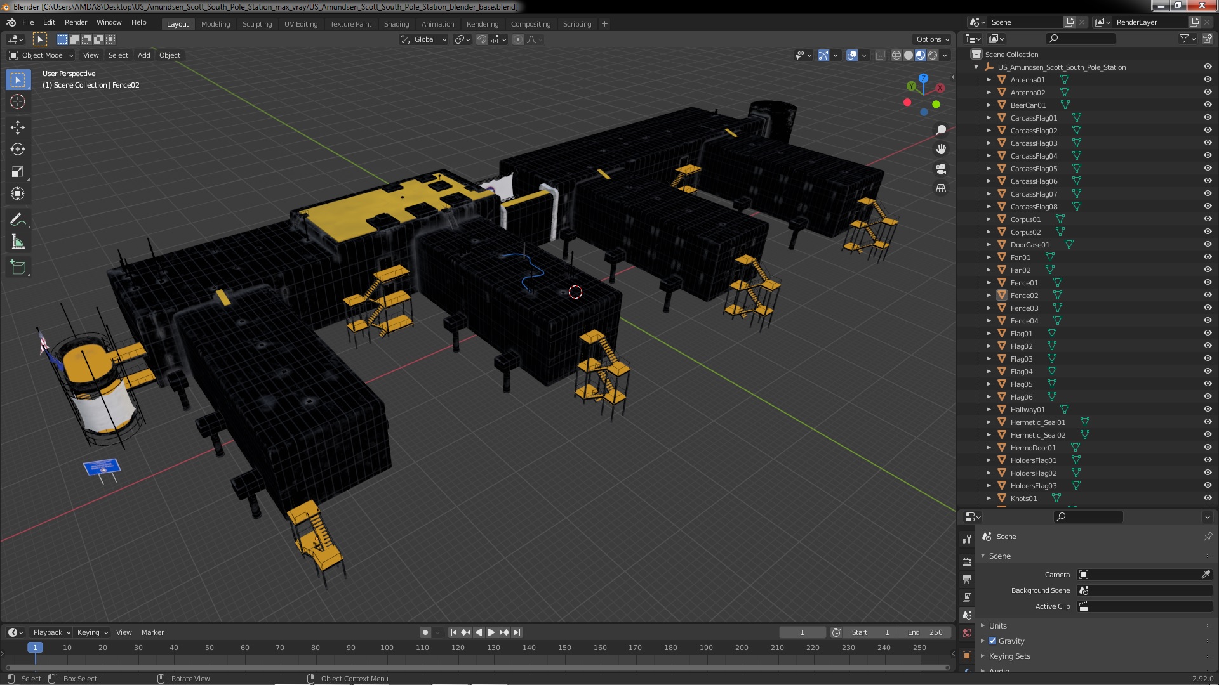Open the World properties tab

click(x=967, y=633)
